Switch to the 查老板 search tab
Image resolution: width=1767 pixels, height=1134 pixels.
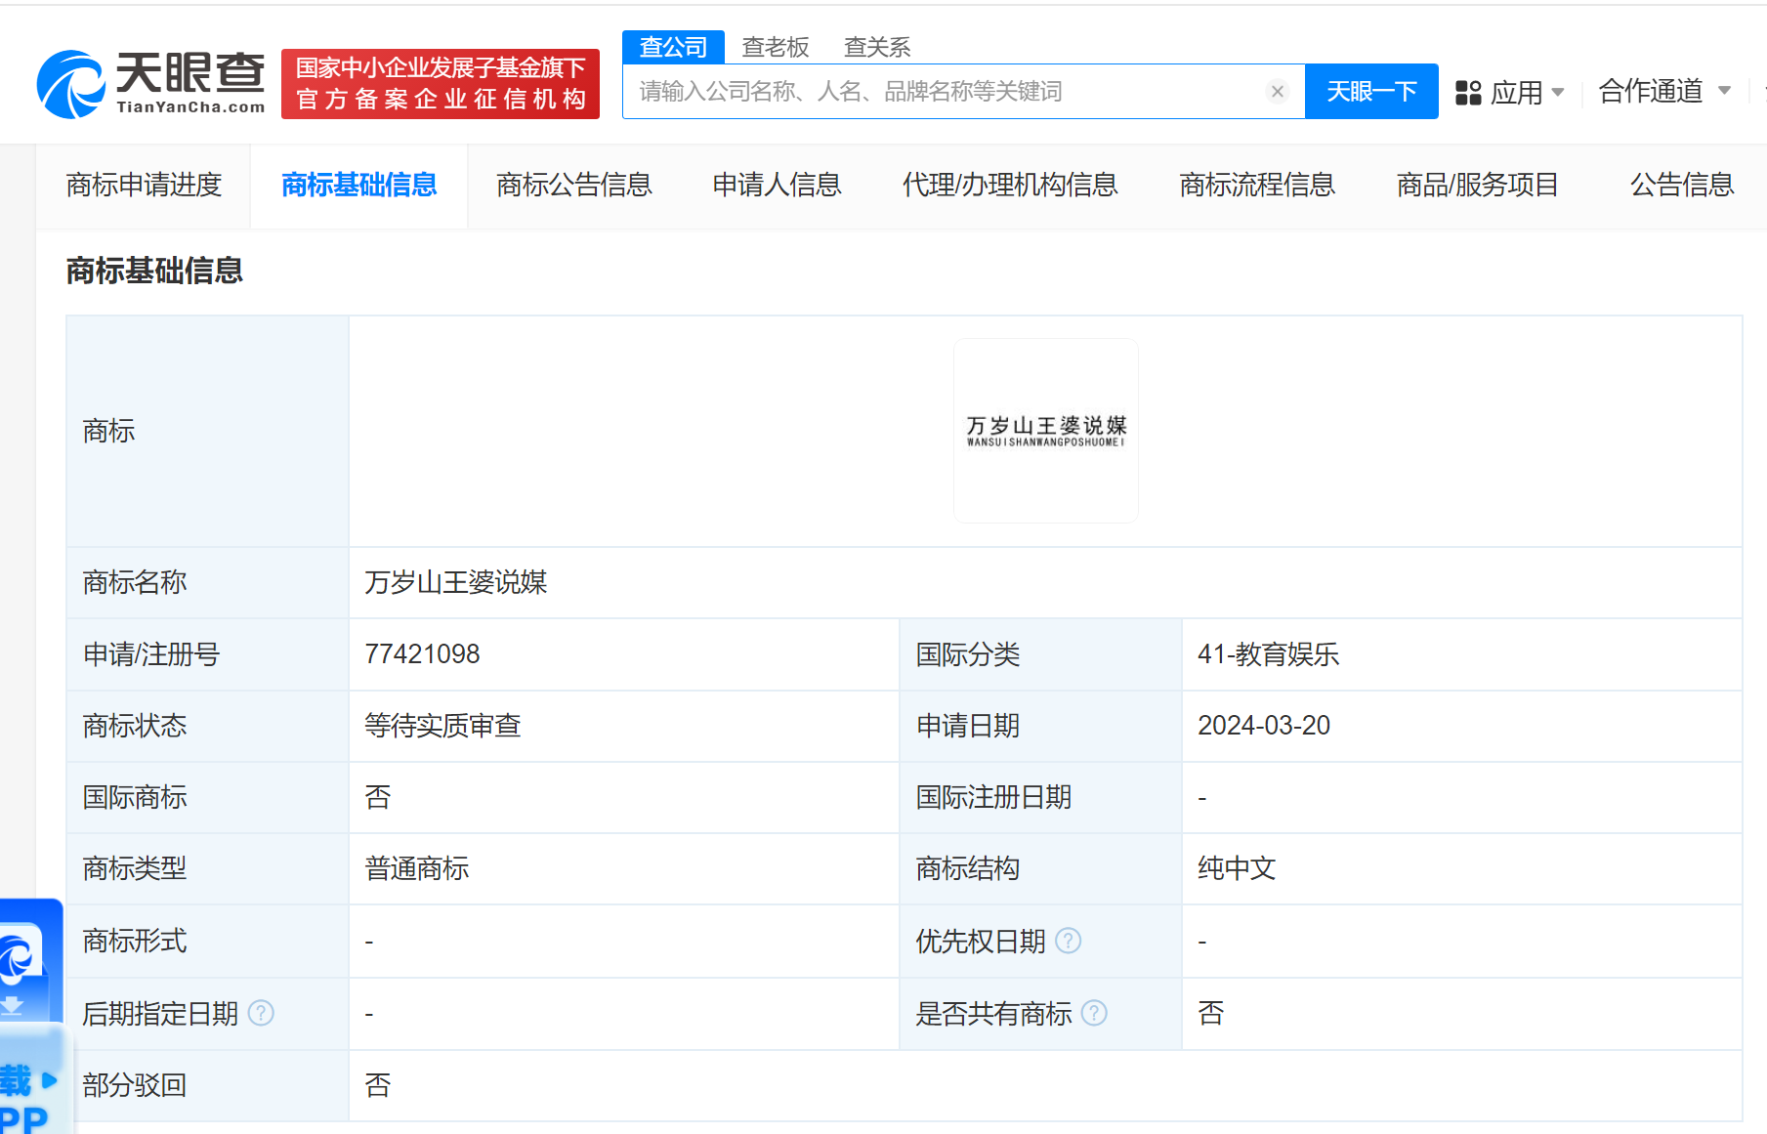776,47
